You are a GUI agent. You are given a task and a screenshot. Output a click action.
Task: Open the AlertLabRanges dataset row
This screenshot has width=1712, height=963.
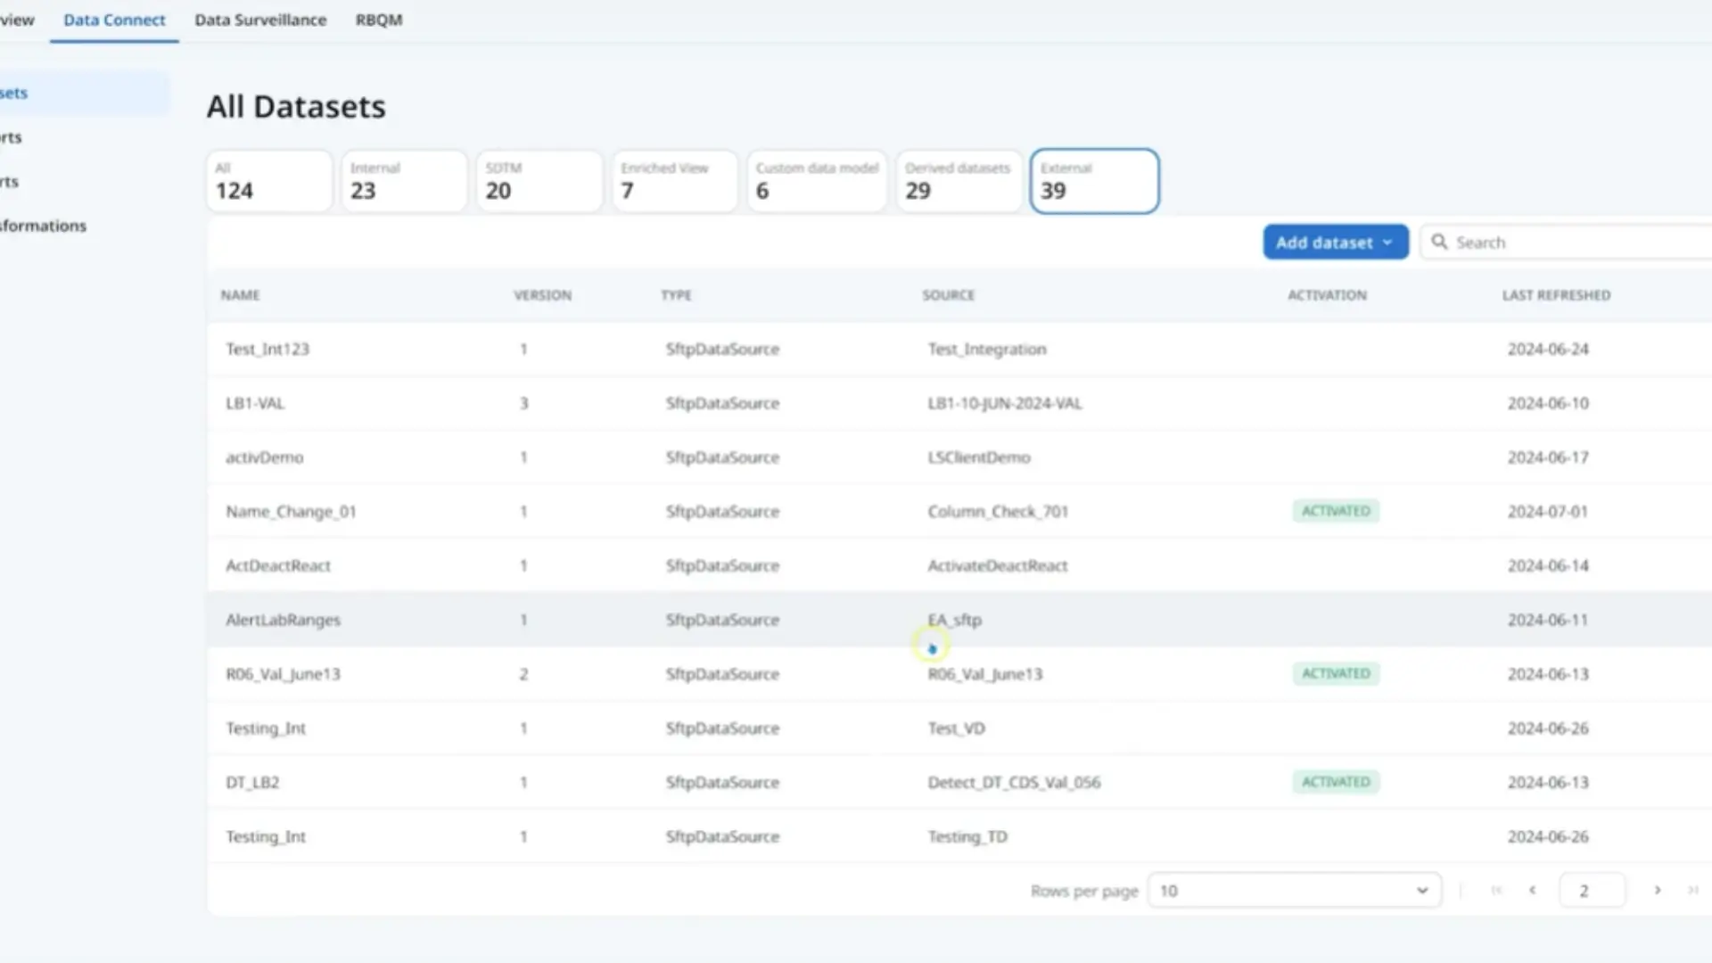click(283, 620)
